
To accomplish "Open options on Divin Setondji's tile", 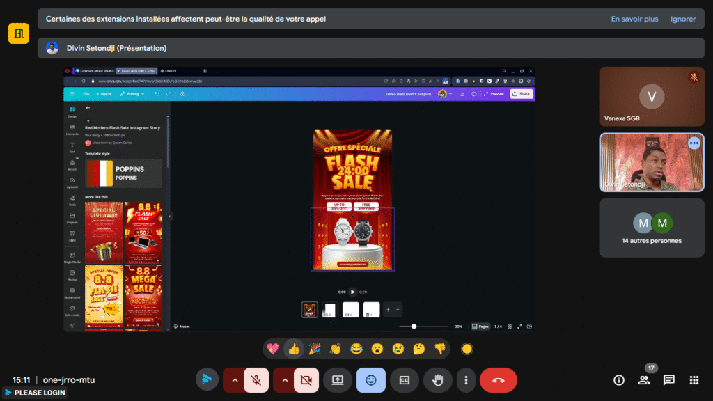I will tap(694, 143).
